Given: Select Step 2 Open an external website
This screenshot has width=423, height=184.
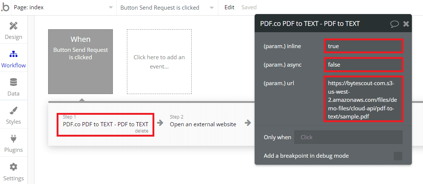Looking at the screenshot, I should pyautogui.click(x=203, y=124).
